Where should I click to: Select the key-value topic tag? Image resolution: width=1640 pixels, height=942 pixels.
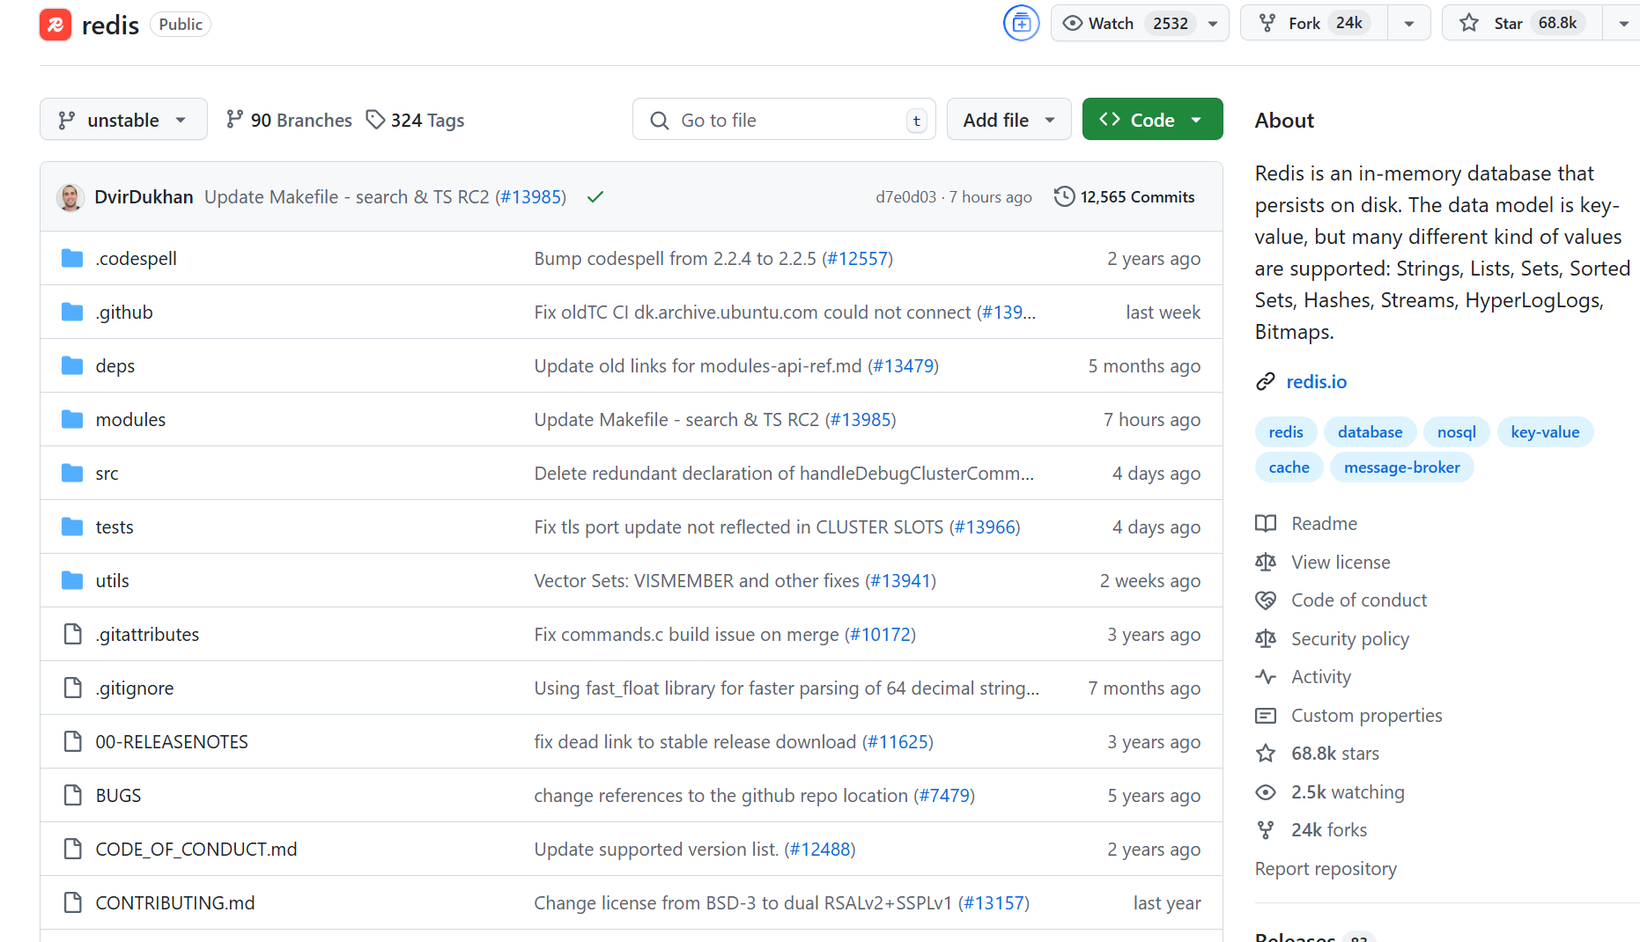coord(1545,432)
